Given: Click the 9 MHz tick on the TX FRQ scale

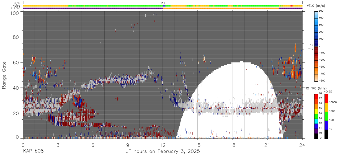Looking at the screenshot, I should (x=320, y=138).
